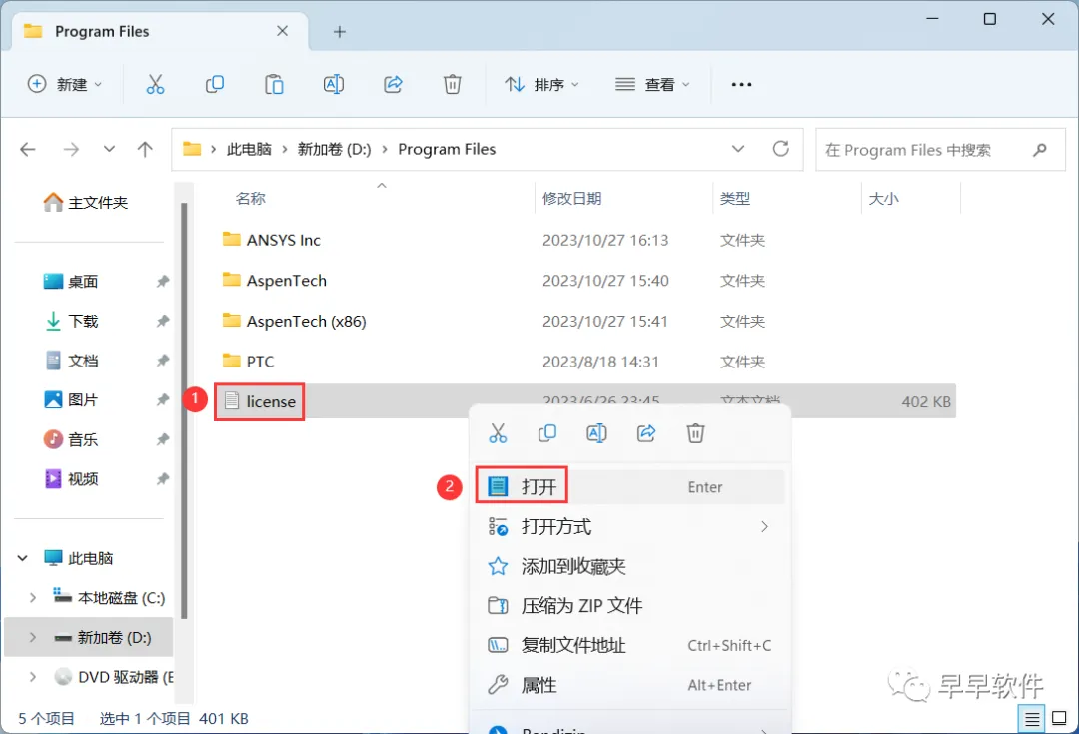Choose 添加到收藏夹 in context menu
This screenshot has width=1079, height=734.
pos(629,566)
